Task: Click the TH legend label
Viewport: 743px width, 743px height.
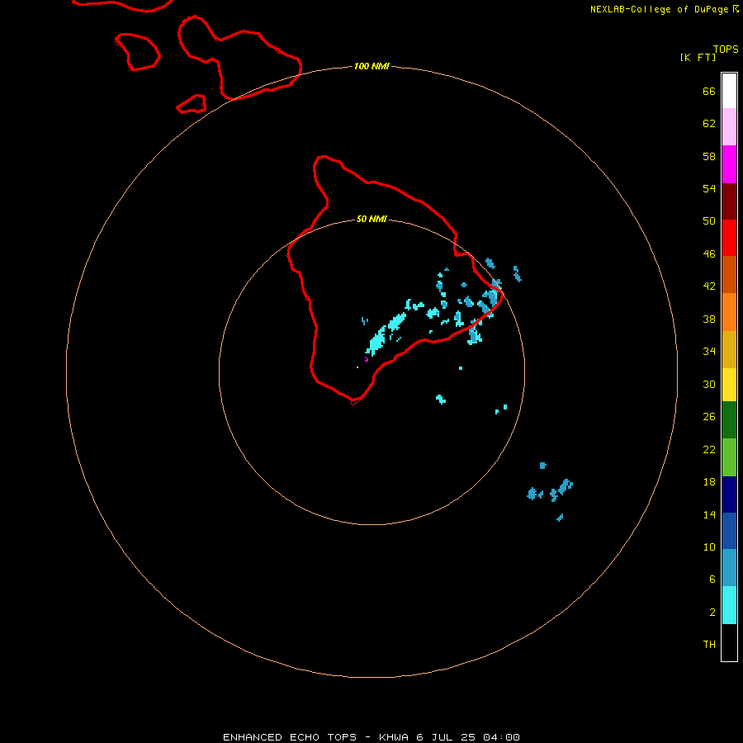Action: click(x=709, y=645)
